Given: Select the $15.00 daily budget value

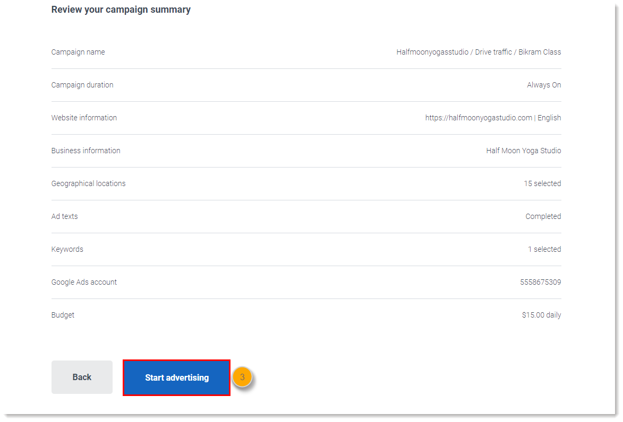Looking at the screenshot, I should click(x=541, y=315).
